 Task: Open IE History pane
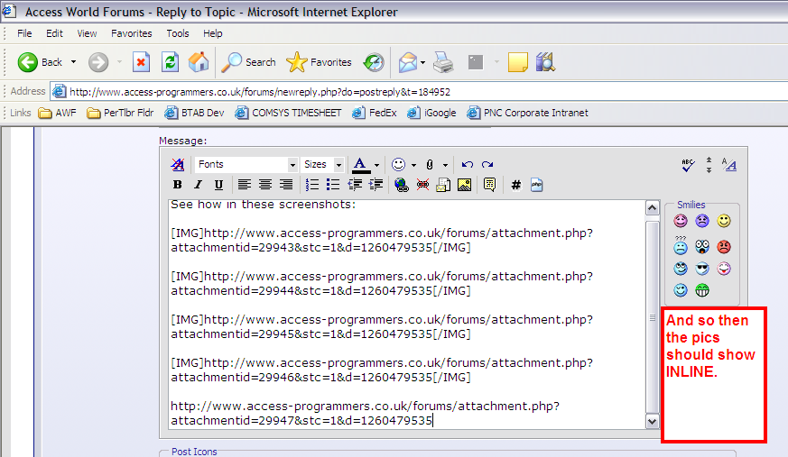(x=374, y=62)
